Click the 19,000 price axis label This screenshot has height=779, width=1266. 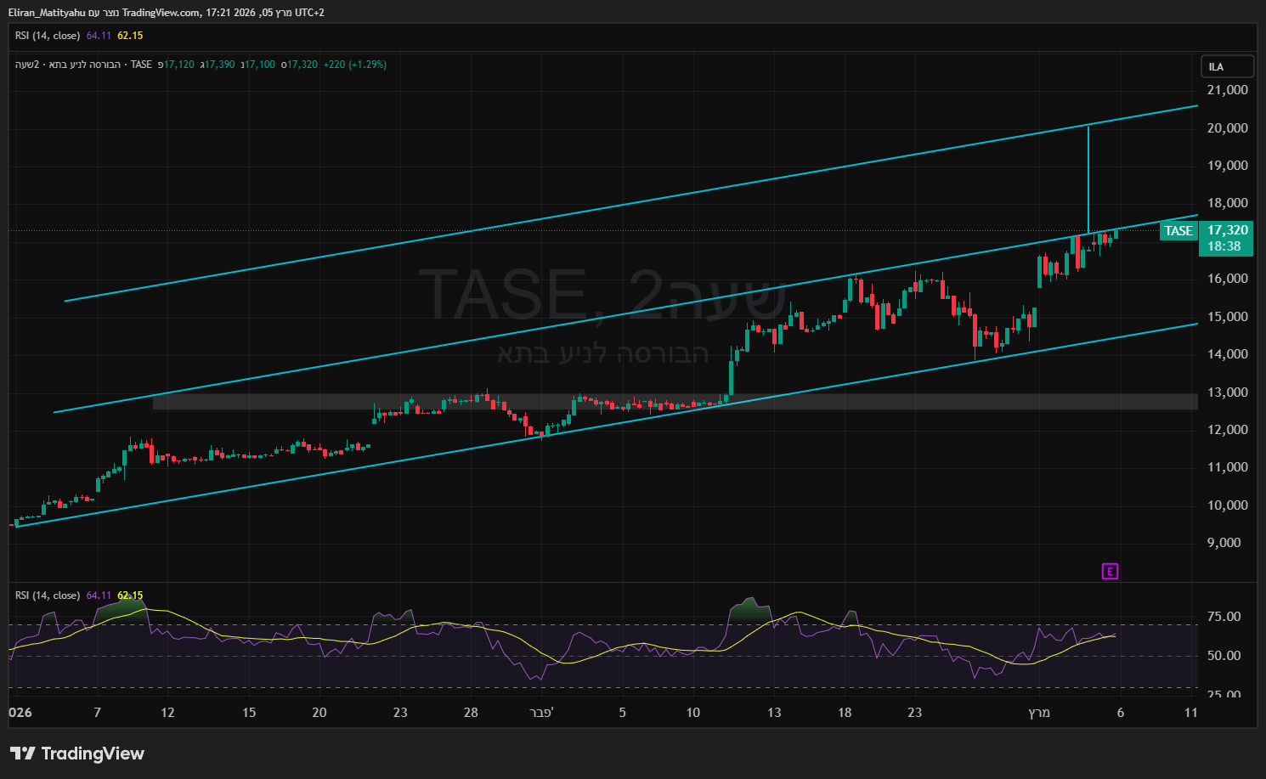coord(1228,166)
